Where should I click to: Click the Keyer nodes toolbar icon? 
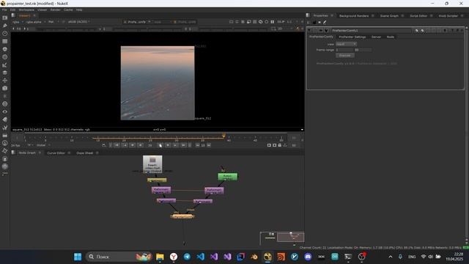tap(5, 65)
